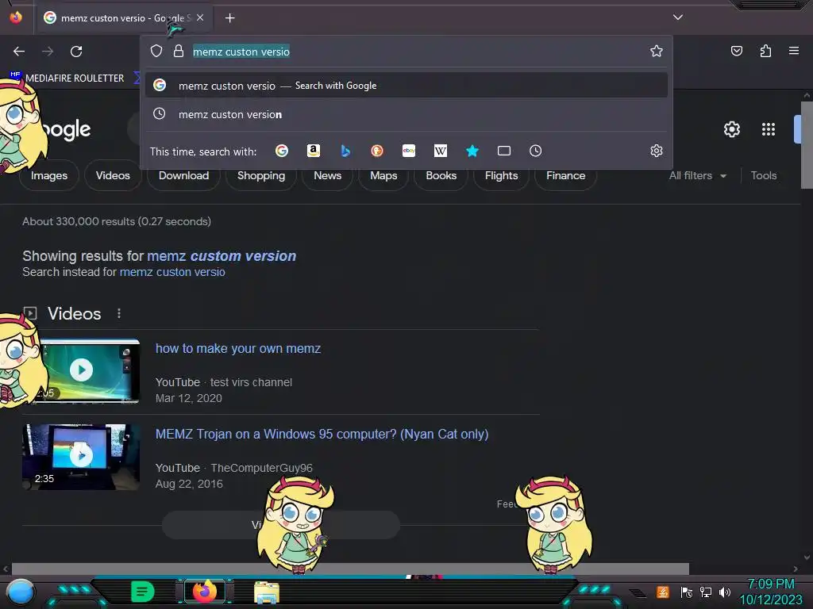Search open tabs using the tab icon
813x609 pixels.
(504, 151)
